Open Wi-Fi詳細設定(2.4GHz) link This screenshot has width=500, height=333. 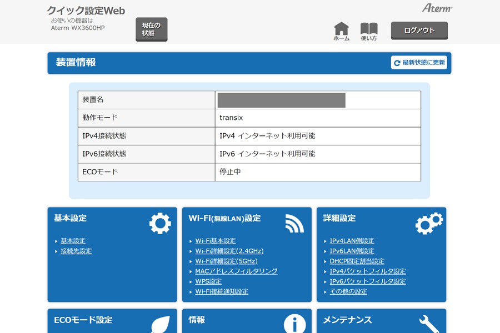[x=229, y=251]
